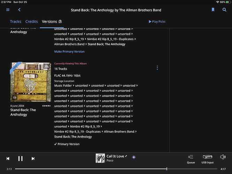Skip to the next track
232x174 pixels.
(x=33, y=159)
